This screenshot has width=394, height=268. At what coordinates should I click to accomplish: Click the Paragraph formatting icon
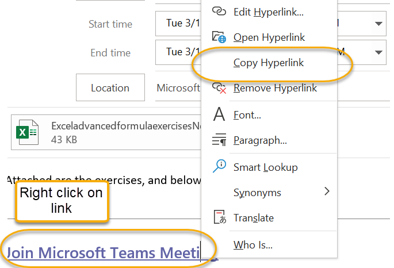point(219,140)
